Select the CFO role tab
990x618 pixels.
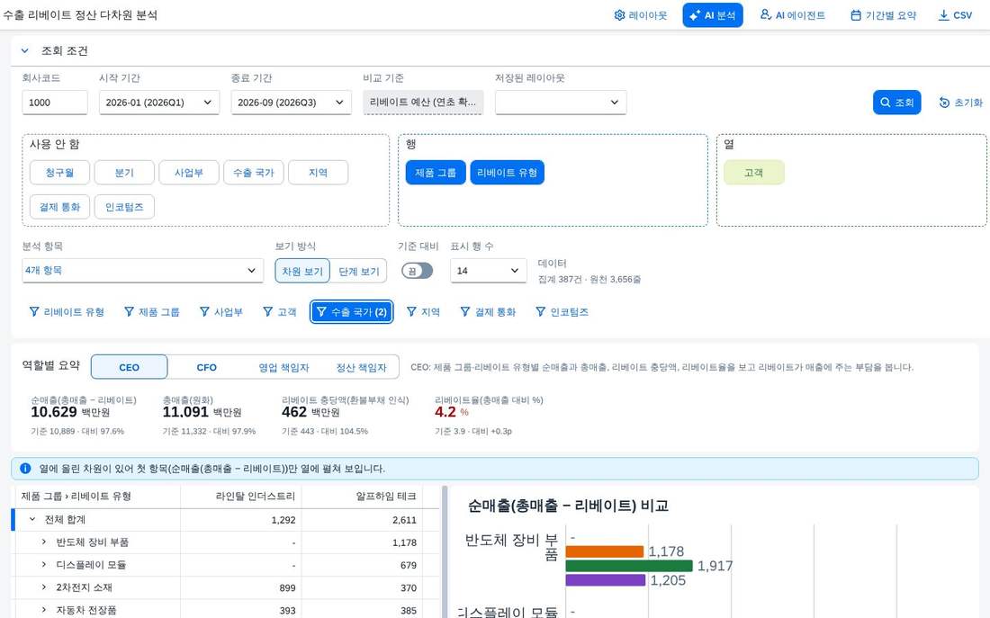pyautogui.click(x=206, y=367)
